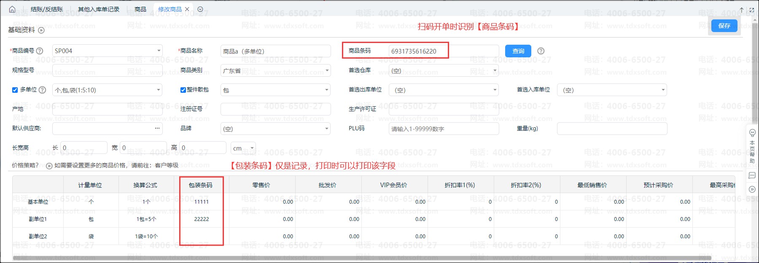Open the tab list dropdown circle icon
The image size is (759, 263).
pos(200,9)
